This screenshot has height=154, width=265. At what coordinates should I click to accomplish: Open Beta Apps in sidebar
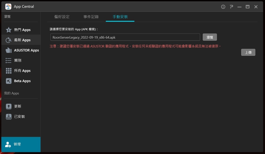coord(21,81)
